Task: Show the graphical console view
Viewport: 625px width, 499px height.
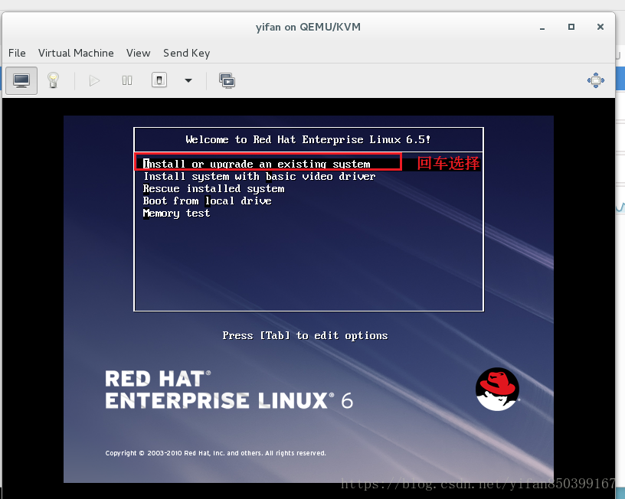Action: [x=21, y=80]
